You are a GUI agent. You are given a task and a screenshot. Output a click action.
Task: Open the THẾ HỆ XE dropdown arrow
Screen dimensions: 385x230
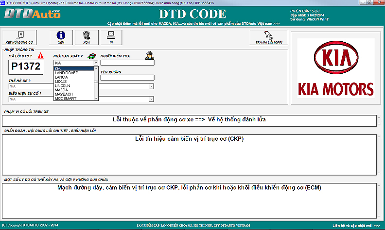(x=151, y=86)
